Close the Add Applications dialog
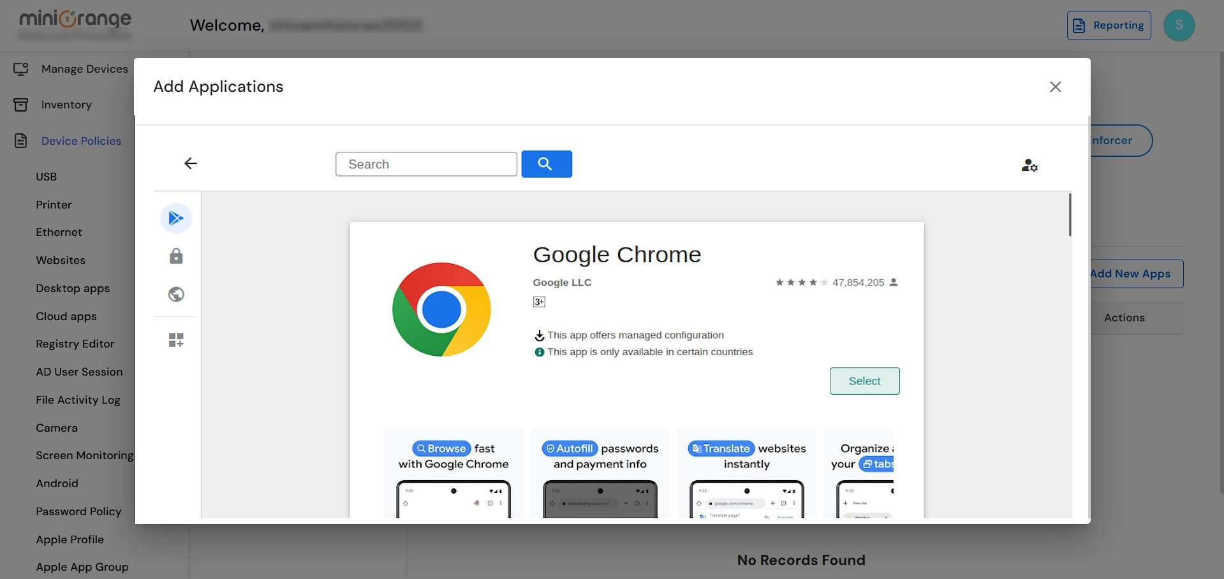Viewport: 1224px width, 579px height. (x=1055, y=87)
